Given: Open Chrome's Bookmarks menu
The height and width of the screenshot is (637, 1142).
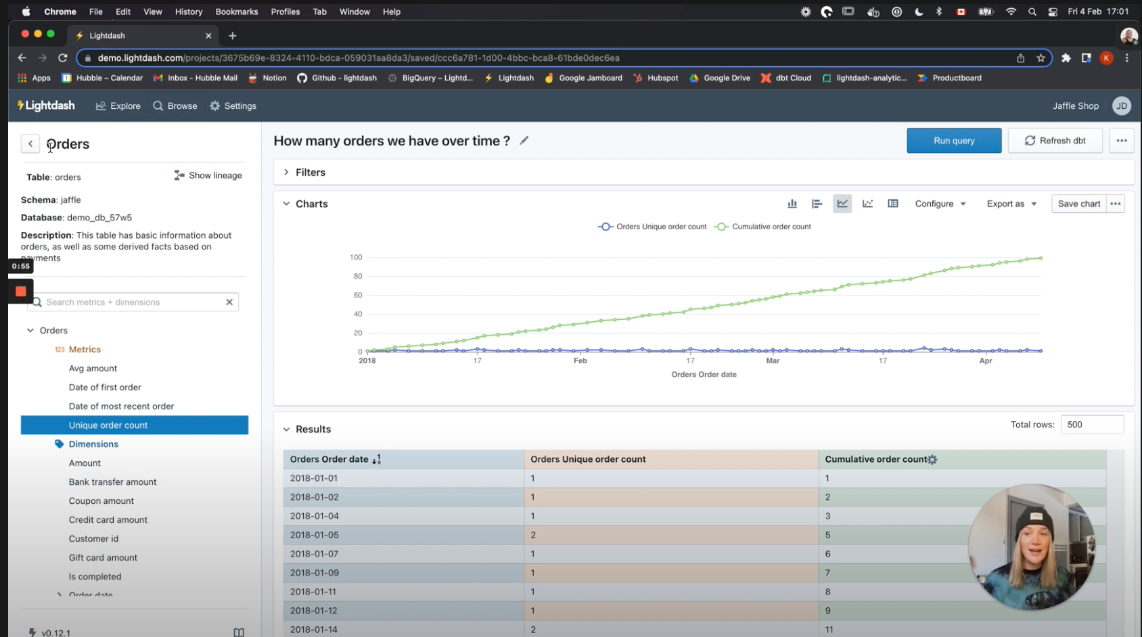Looking at the screenshot, I should point(236,11).
